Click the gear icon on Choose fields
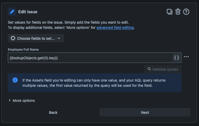The height and width of the screenshot is (126, 199). coord(13,38)
